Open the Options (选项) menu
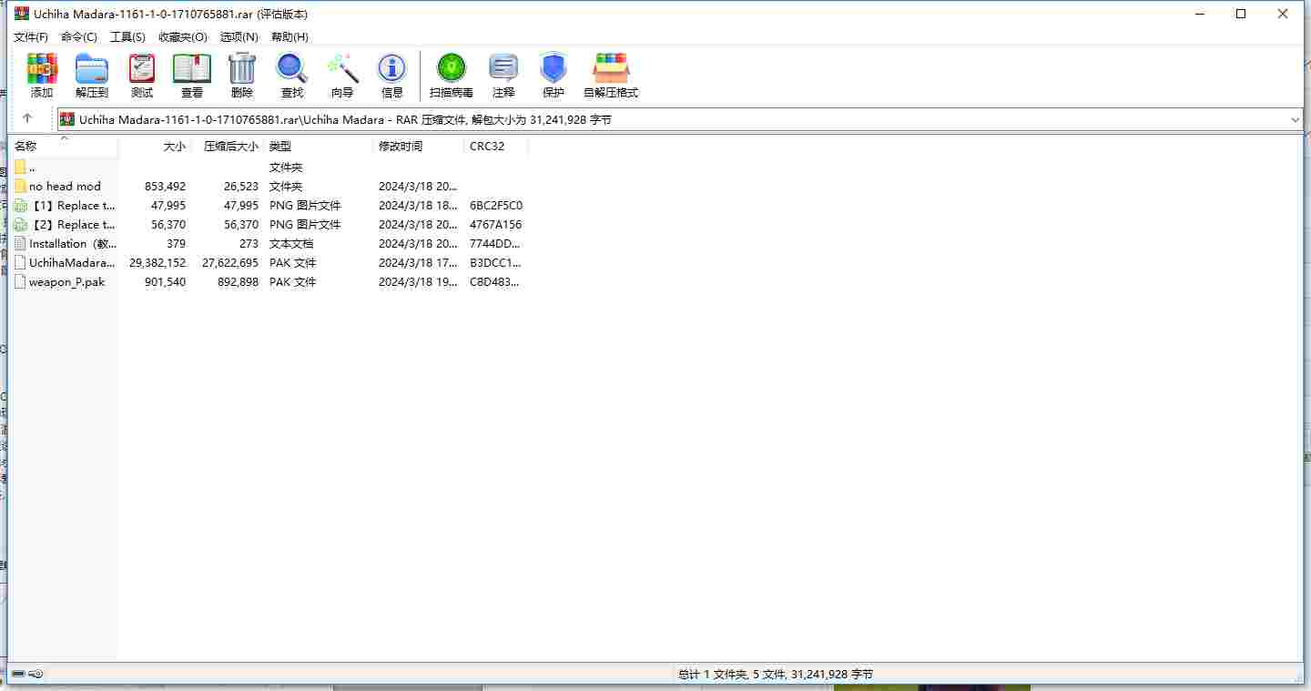The image size is (1311, 691). coord(239,37)
